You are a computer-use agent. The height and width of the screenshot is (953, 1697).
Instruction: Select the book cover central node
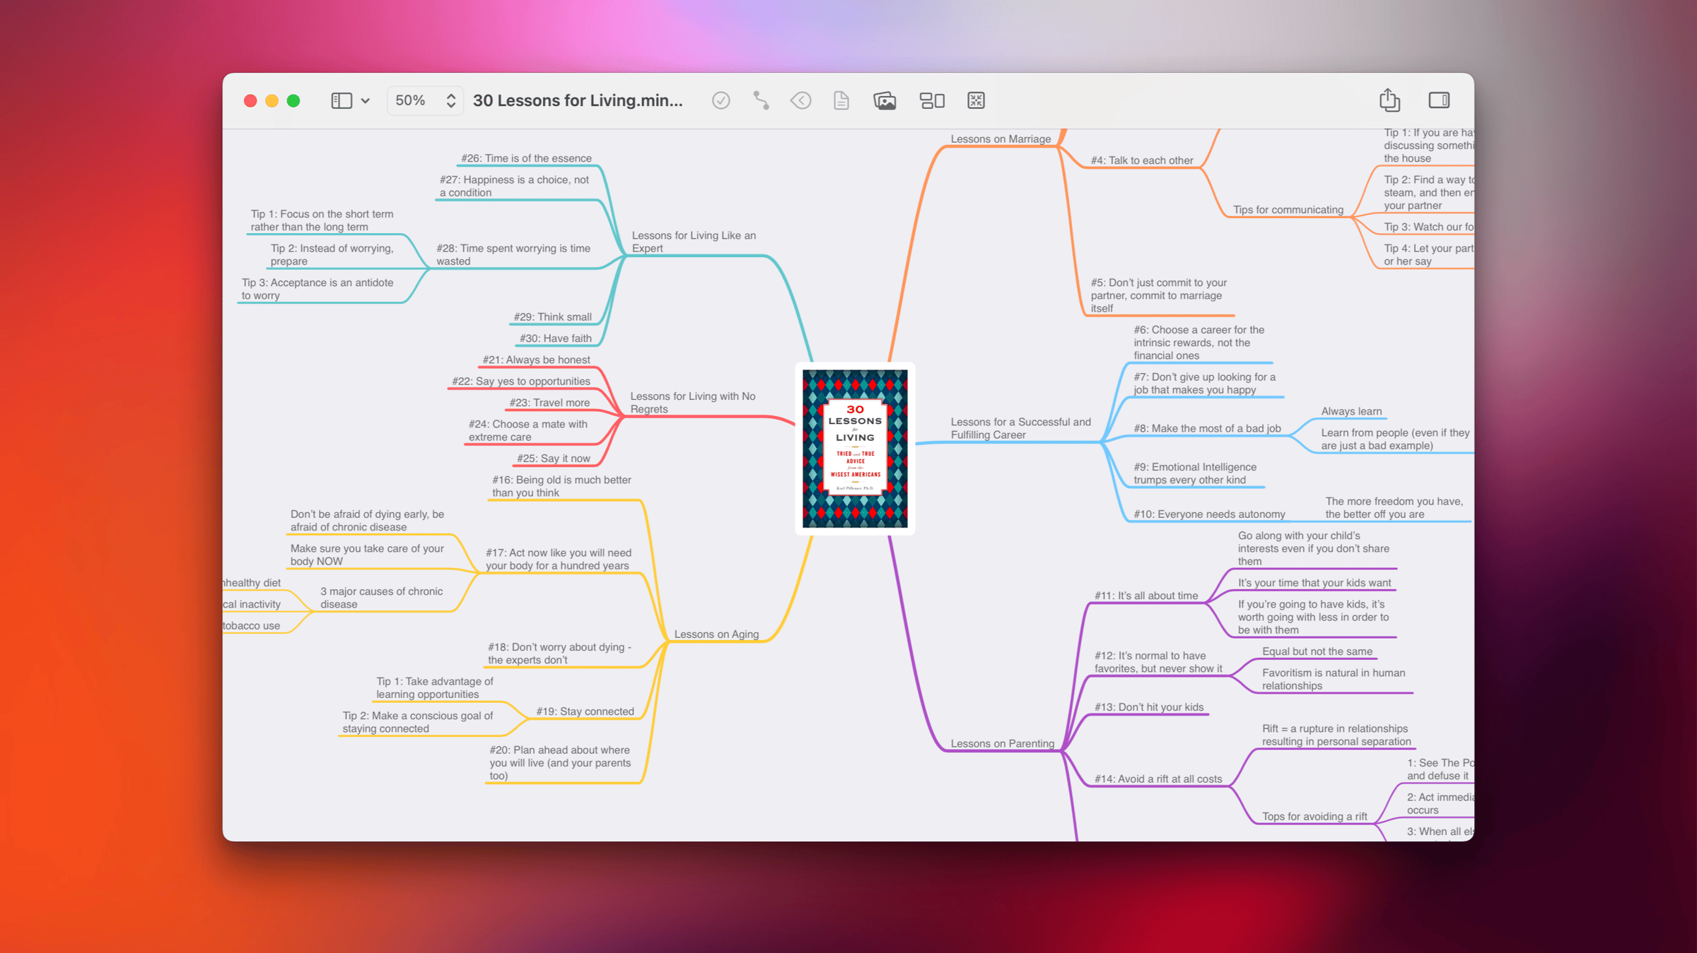pyautogui.click(x=855, y=449)
